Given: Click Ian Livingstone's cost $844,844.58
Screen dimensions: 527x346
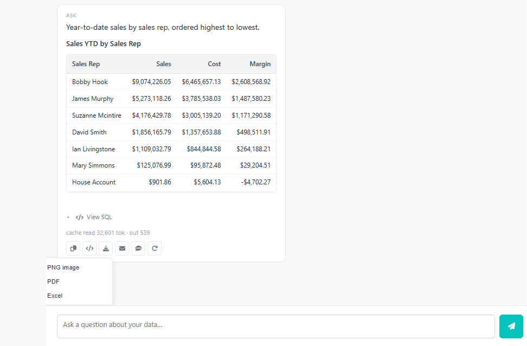Looking at the screenshot, I should (x=204, y=149).
